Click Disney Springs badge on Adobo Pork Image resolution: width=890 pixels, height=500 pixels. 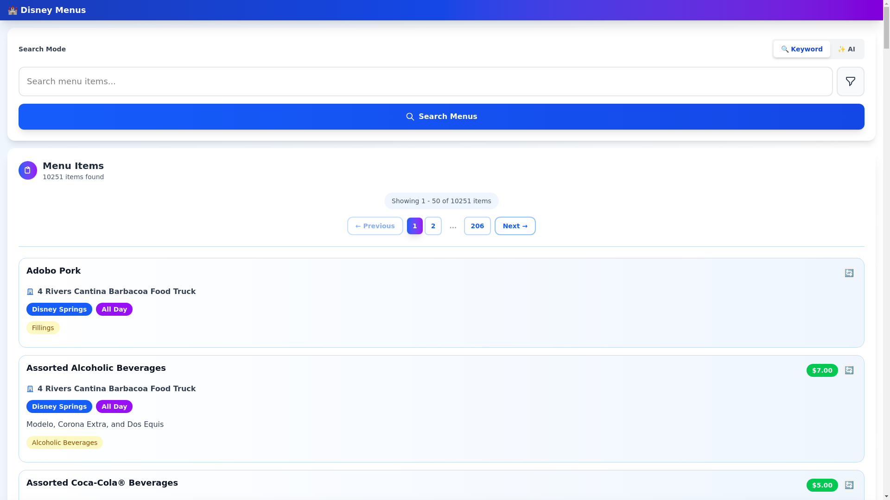pyautogui.click(x=59, y=309)
